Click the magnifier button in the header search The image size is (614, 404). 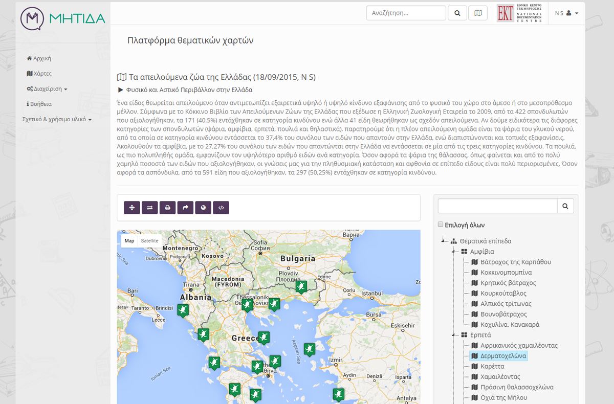(x=457, y=13)
